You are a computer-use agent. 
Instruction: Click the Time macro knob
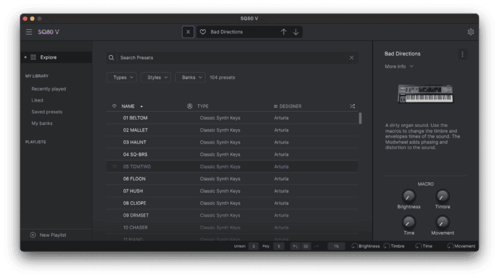[409, 222]
